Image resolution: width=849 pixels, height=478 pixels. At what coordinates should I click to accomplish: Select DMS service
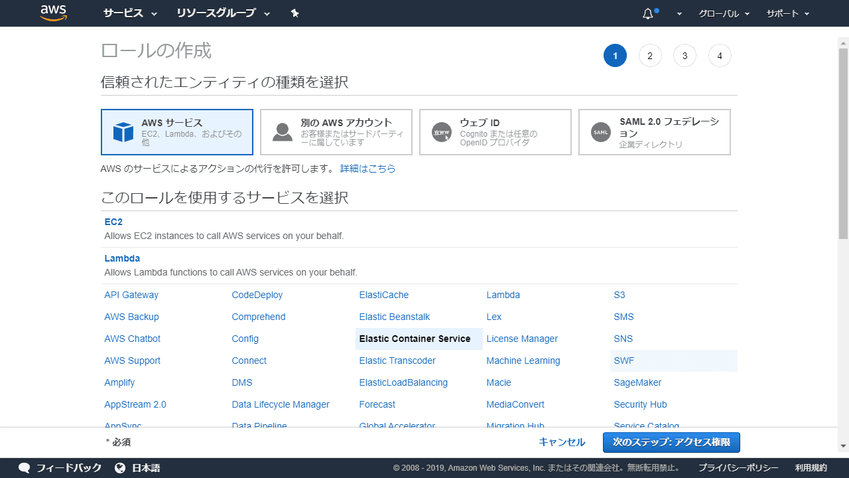[242, 382]
